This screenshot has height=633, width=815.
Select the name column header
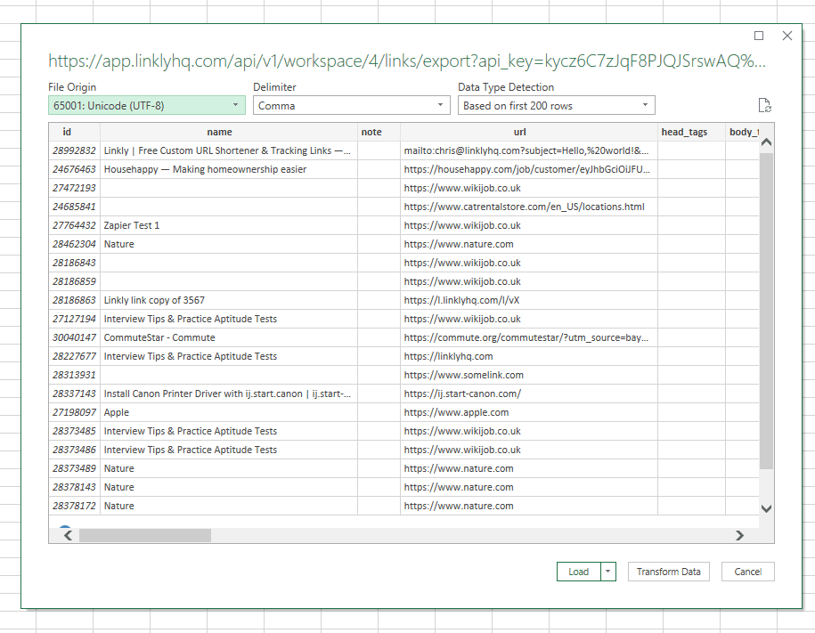click(219, 132)
